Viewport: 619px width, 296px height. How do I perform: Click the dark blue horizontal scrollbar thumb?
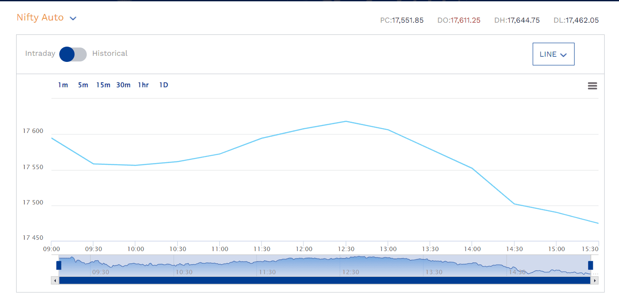coord(324,280)
